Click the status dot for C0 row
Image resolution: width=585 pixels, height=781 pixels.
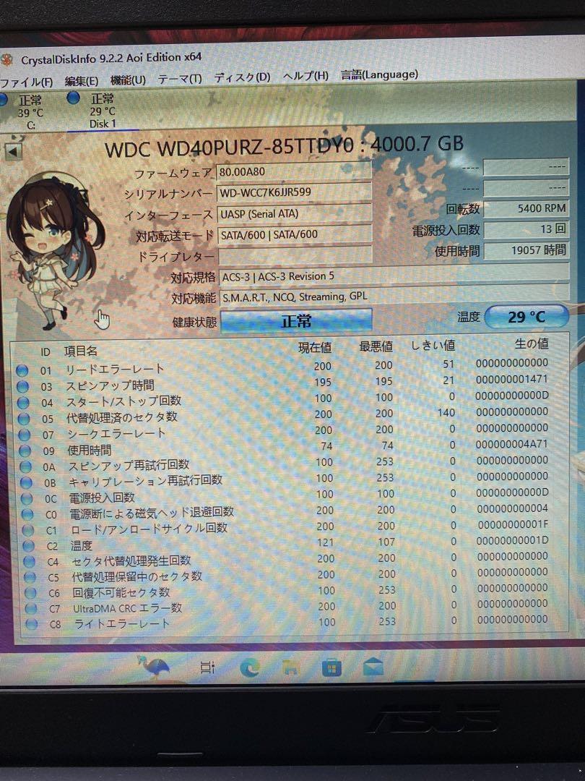[27, 515]
